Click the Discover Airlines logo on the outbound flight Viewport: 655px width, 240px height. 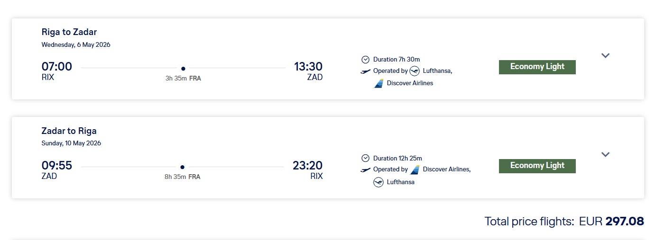378,83
